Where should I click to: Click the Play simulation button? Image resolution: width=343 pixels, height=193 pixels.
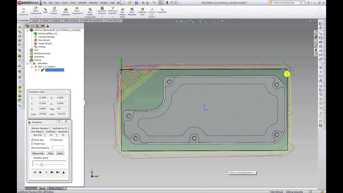pos(40,172)
